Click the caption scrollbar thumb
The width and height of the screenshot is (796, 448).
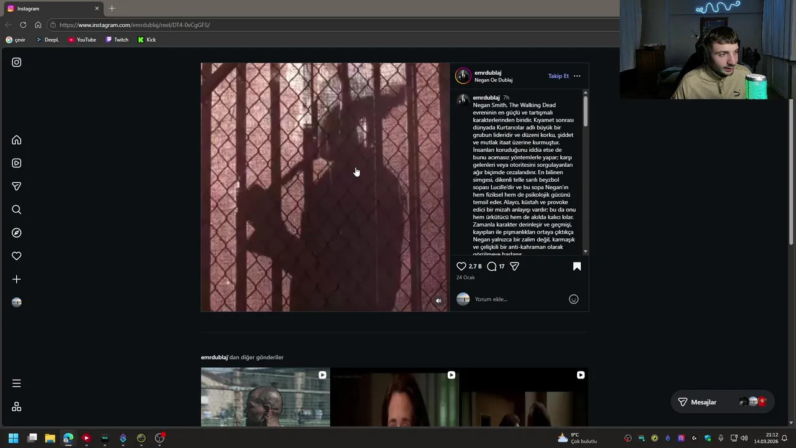586,112
